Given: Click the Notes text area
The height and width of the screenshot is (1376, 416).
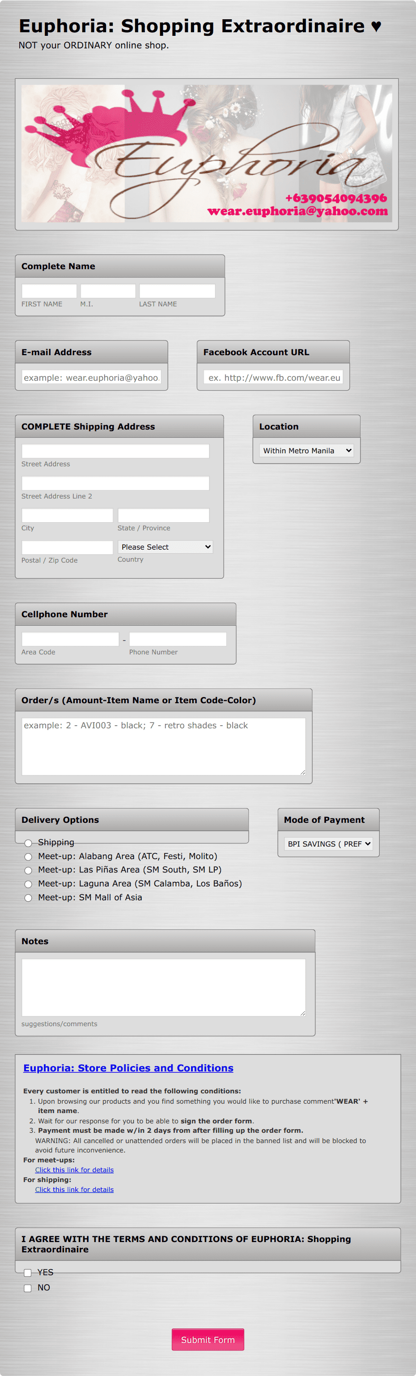Looking at the screenshot, I should coord(164,987).
